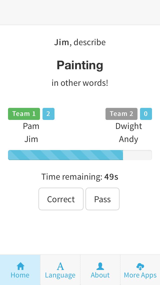Click the word Painting
This screenshot has height=285, width=160.
pyautogui.click(x=80, y=65)
